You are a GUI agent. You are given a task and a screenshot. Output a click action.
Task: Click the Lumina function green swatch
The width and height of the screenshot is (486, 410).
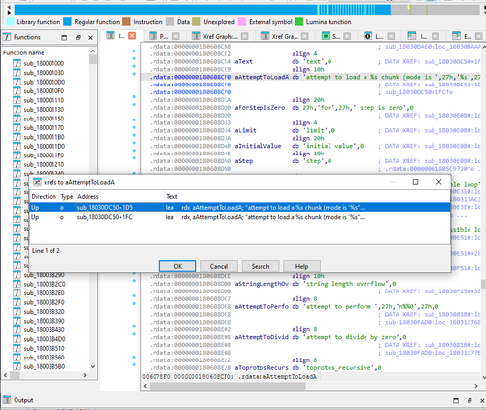(x=299, y=22)
